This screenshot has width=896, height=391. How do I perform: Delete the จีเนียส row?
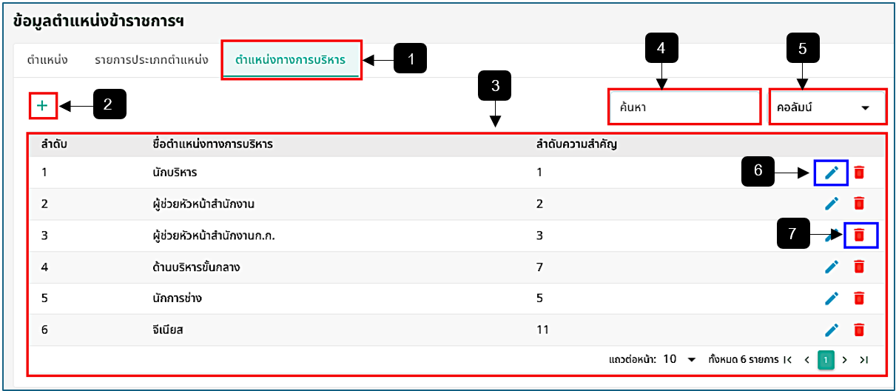(x=859, y=330)
